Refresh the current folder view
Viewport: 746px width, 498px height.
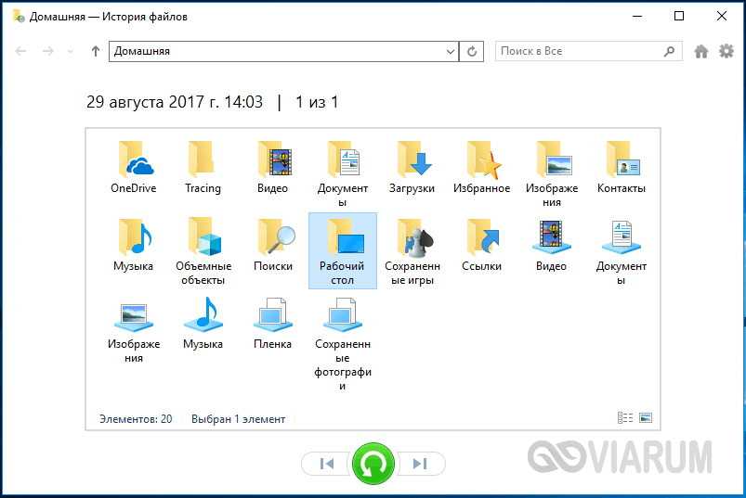tap(472, 51)
